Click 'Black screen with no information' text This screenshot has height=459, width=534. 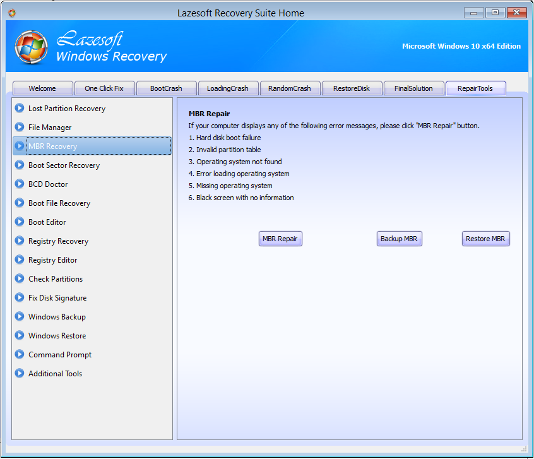tap(245, 198)
